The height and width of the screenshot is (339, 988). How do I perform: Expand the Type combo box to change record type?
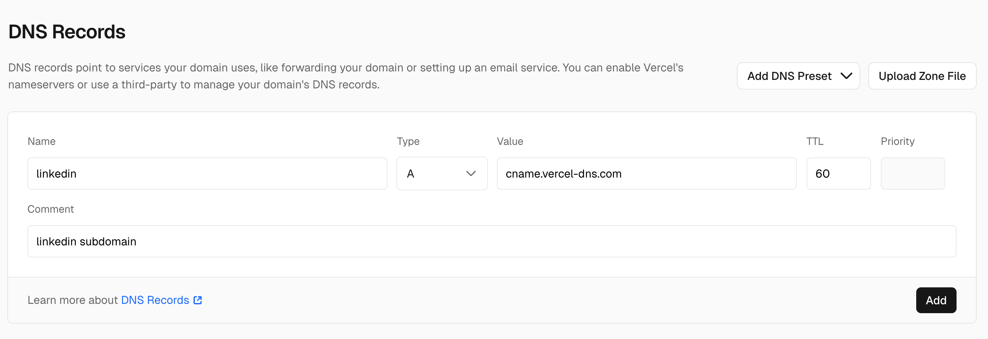point(442,174)
